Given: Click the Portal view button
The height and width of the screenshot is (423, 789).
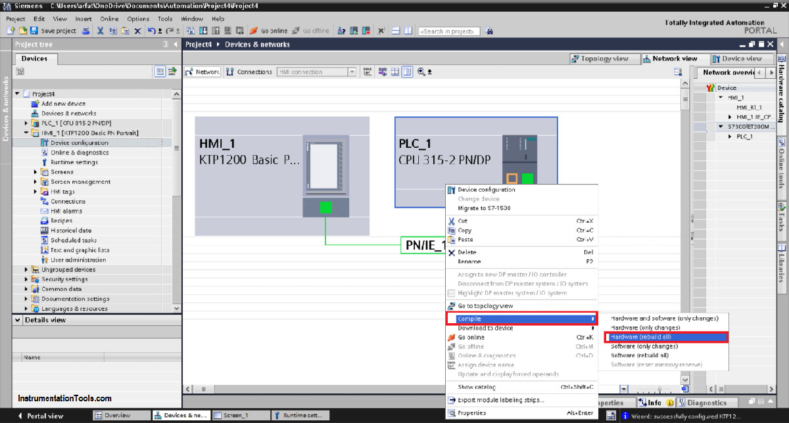Looking at the screenshot, I should (x=41, y=416).
